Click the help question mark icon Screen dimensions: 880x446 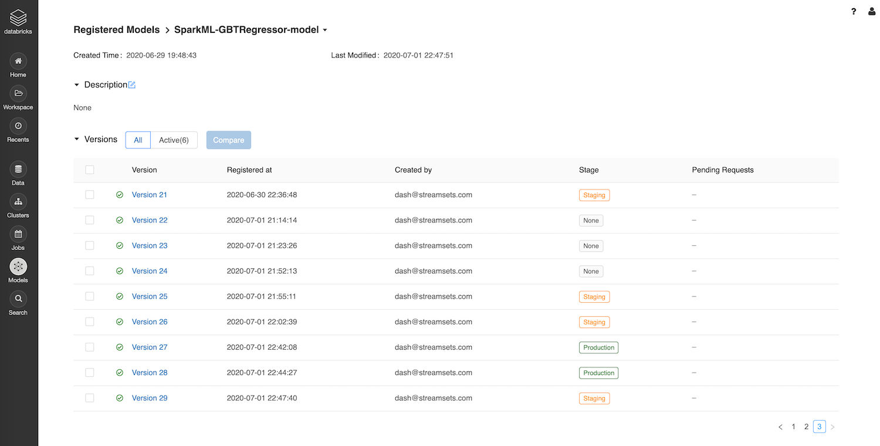[x=854, y=11]
